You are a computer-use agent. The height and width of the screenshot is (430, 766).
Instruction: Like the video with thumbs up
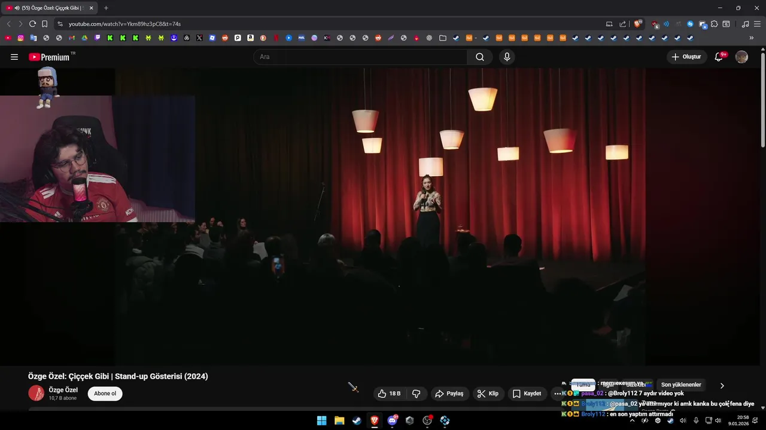[388, 394]
